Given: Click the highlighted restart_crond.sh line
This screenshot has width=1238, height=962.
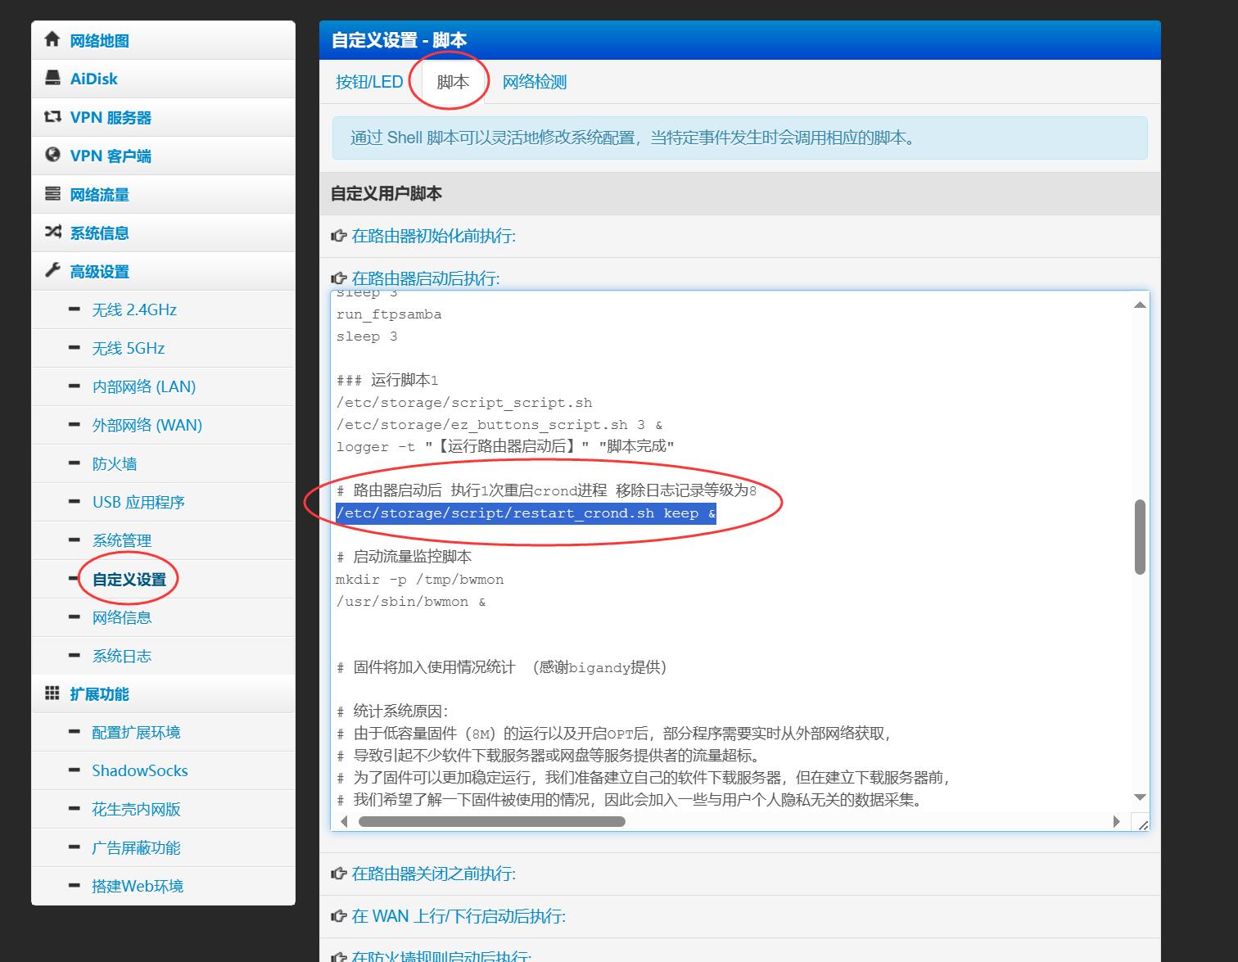Looking at the screenshot, I should (526, 513).
